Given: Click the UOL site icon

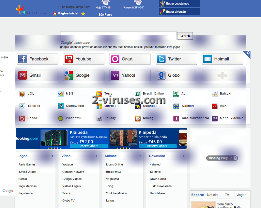Looking at the screenshot, I should pyautogui.click(x=22, y=94).
